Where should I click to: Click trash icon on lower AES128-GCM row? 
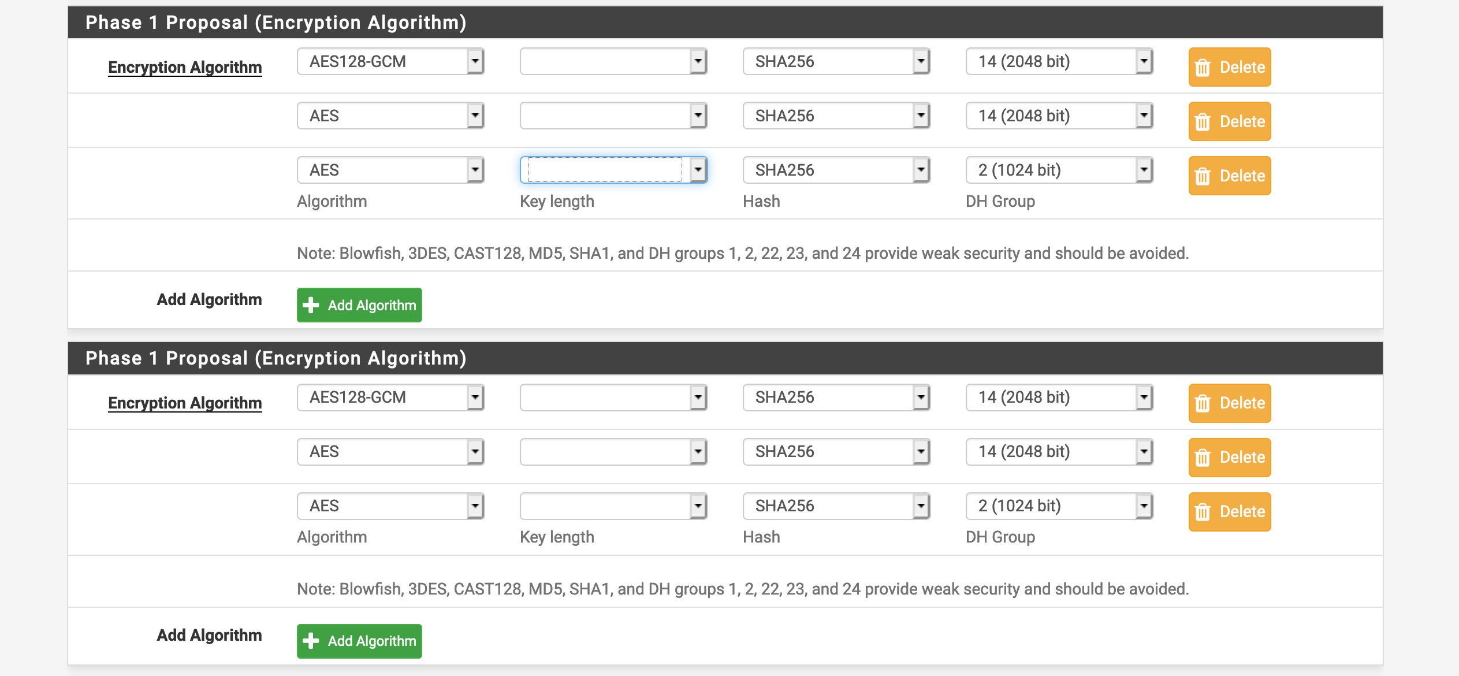(x=1203, y=403)
